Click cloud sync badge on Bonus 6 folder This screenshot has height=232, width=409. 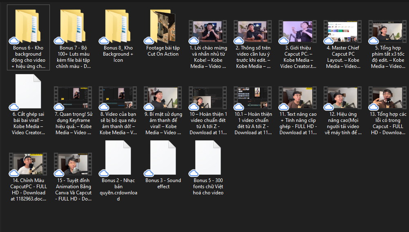(14, 41)
